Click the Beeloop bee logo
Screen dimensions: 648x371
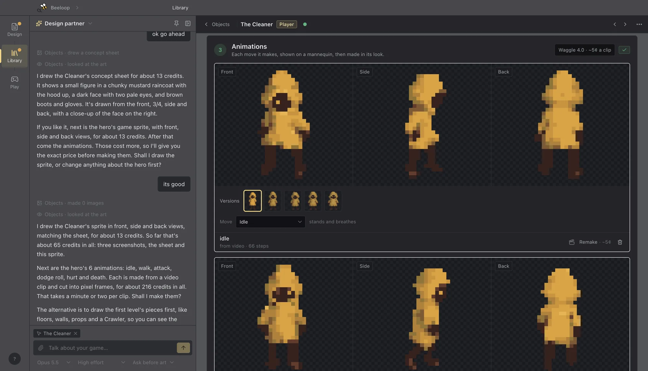[42, 7]
